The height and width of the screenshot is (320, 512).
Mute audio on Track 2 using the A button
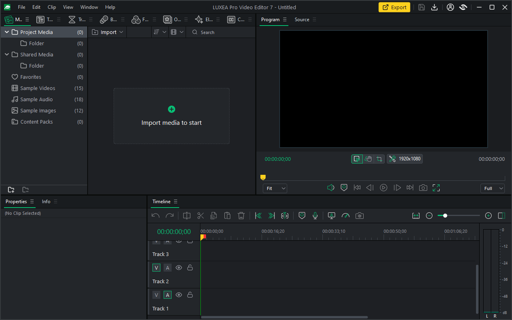tap(167, 268)
